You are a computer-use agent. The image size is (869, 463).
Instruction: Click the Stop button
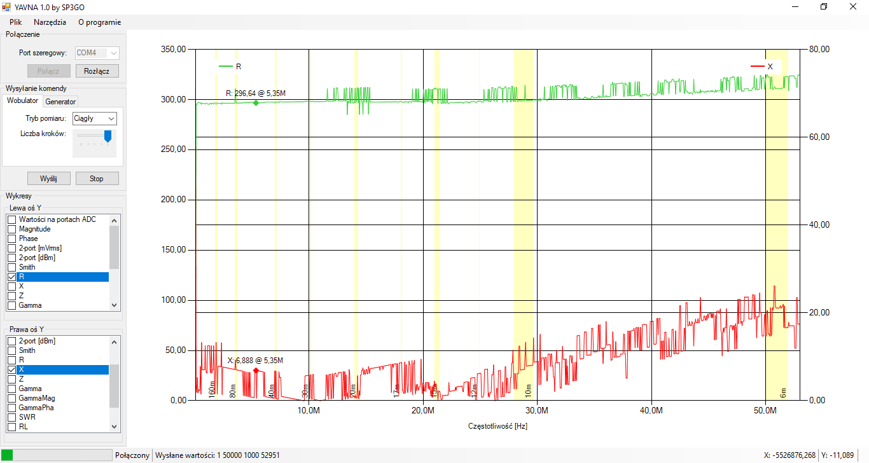(97, 179)
